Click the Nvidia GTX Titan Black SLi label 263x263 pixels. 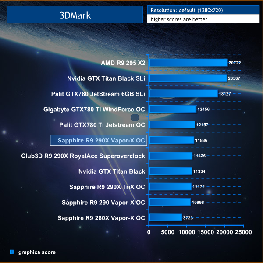(106, 78)
